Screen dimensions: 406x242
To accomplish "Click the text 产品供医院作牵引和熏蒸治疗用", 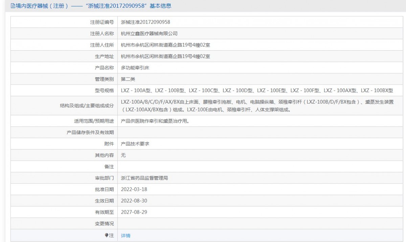I will point(155,121).
